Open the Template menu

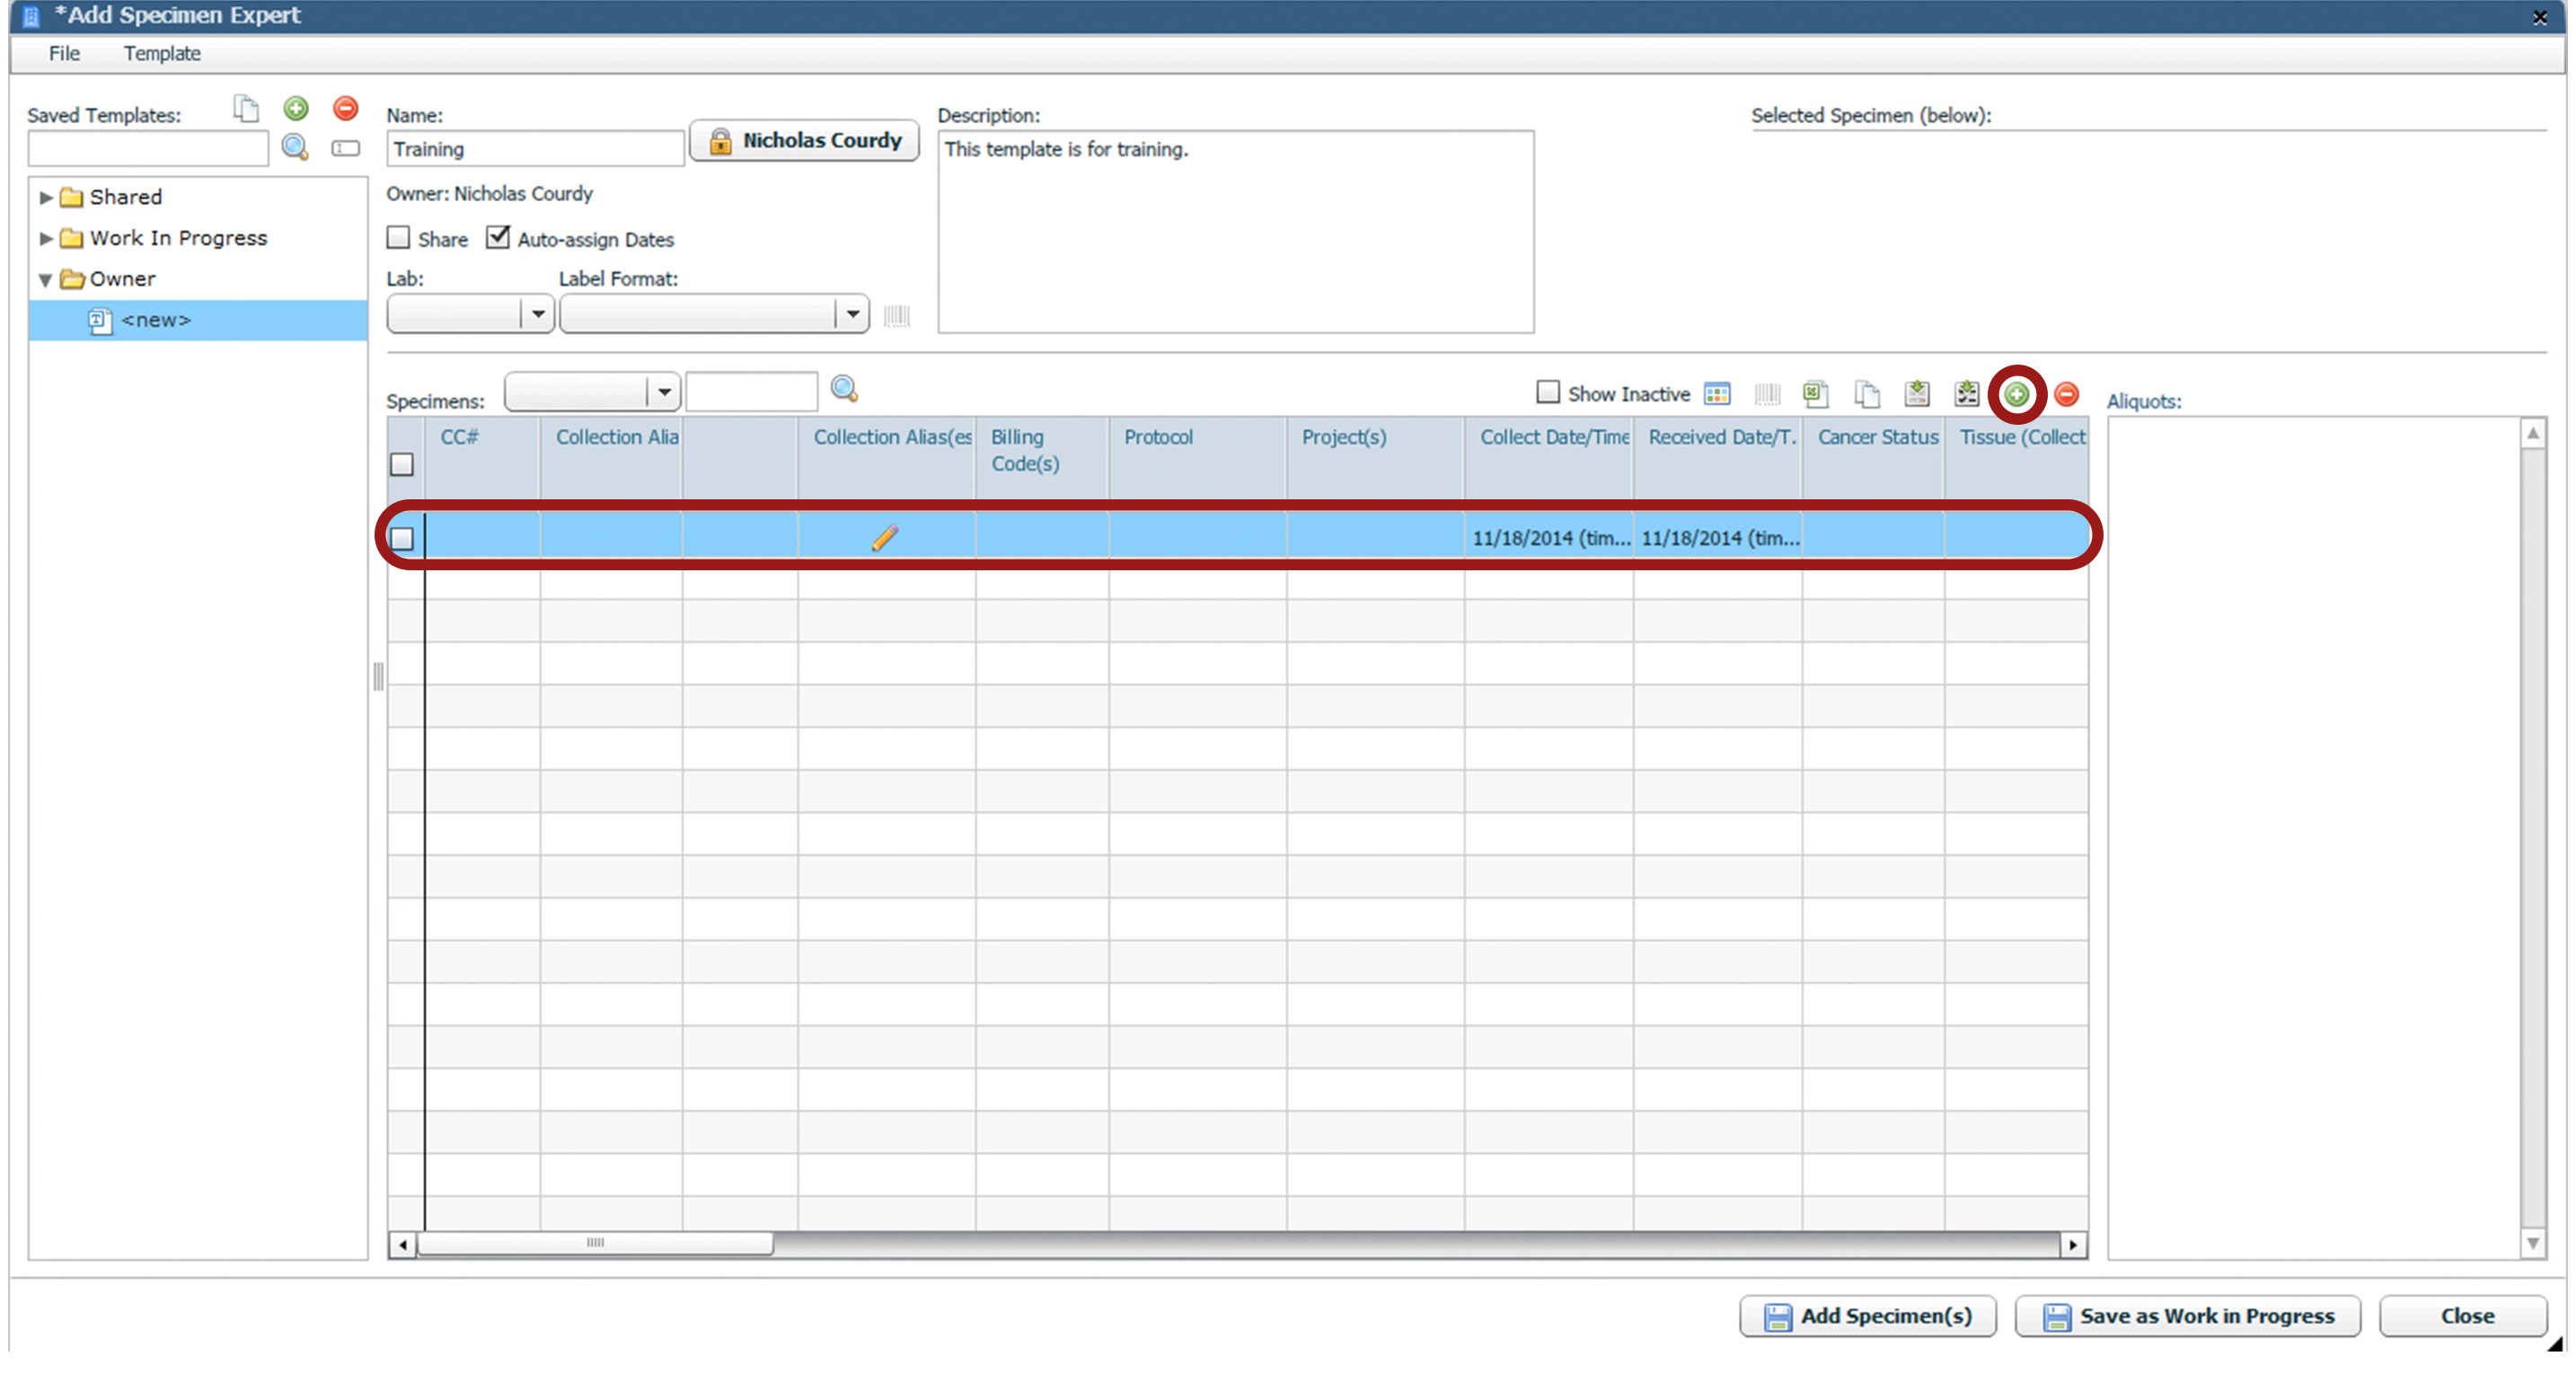click(162, 53)
